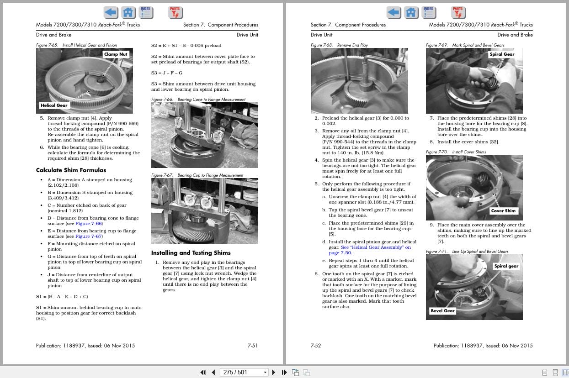Click the Installing and Testing Shims heading
The image size is (569, 378).
coord(191,253)
